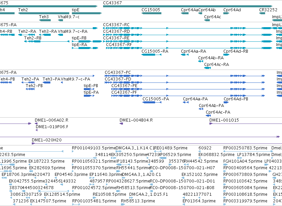Click the Cpr64Ab gene label
Viewport: 282px width, 206px height.
[207, 10]
